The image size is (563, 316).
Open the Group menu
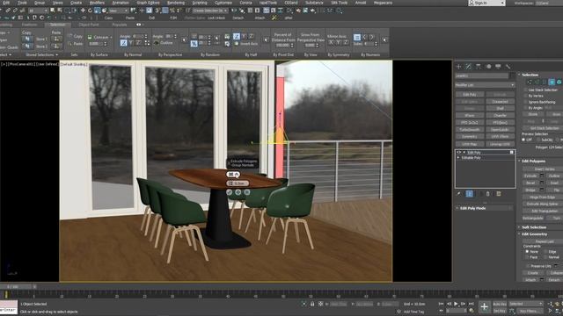point(40,3)
